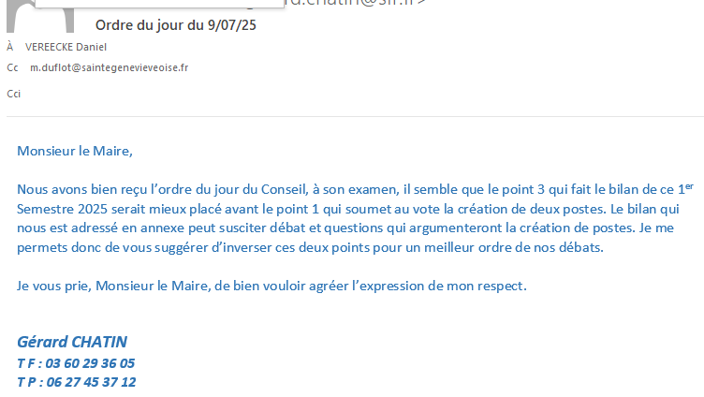Image resolution: width=704 pixels, height=397 pixels.
Task: Click the T P phone number 06 27 45 37 12
Action: click(91, 382)
